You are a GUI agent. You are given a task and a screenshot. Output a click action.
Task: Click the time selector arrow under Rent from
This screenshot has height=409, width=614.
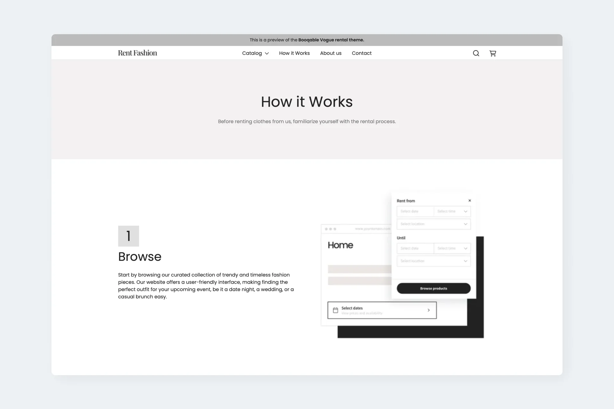click(x=465, y=211)
